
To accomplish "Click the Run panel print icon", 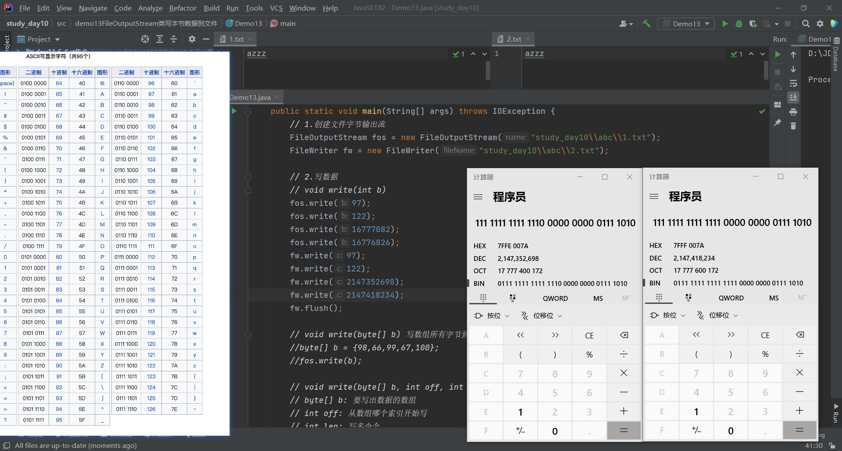I will point(793,112).
